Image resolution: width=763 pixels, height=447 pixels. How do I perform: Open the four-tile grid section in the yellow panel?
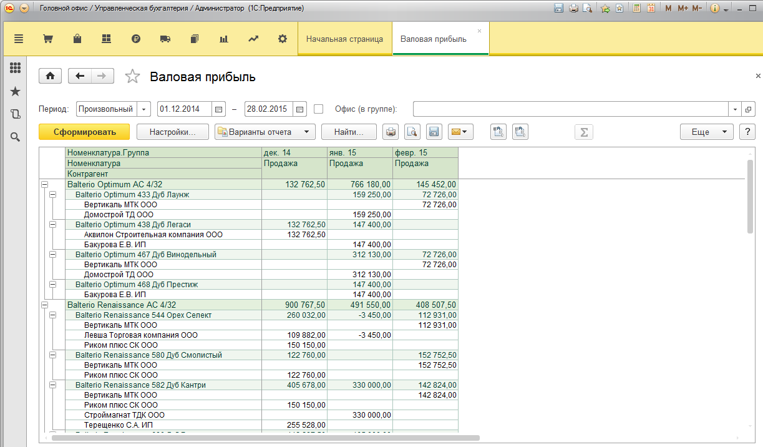[106, 39]
